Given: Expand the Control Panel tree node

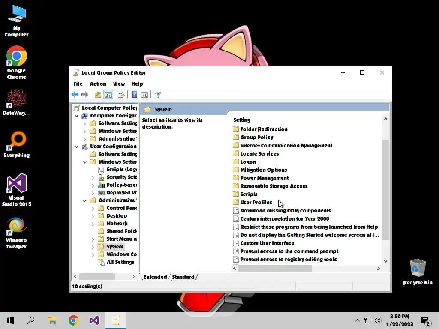Looking at the screenshot, I should click(x=93, y=209).
